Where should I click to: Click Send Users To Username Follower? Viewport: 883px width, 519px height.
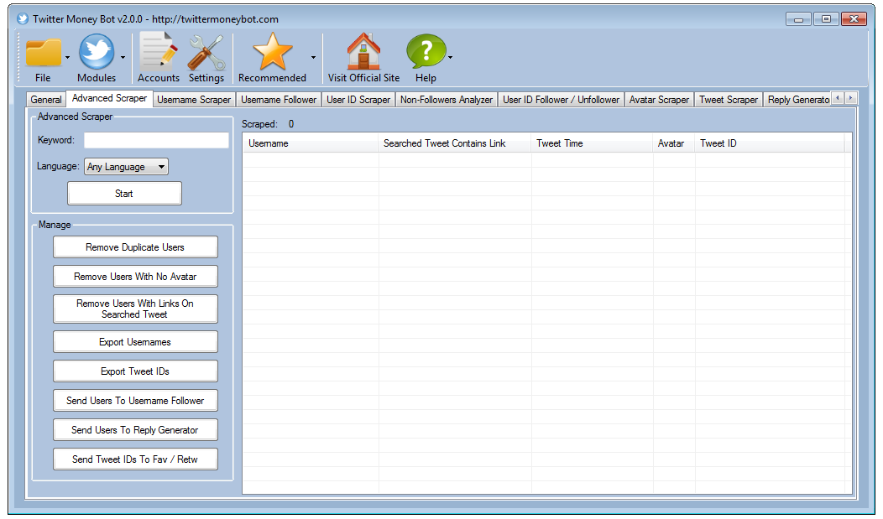135,400
